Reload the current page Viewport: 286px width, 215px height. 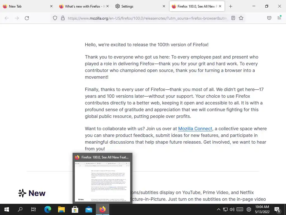[27, 18]
